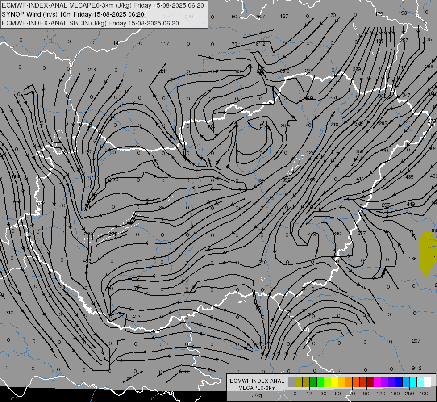Click the purple legend swatch

click(x=385, y=382)
